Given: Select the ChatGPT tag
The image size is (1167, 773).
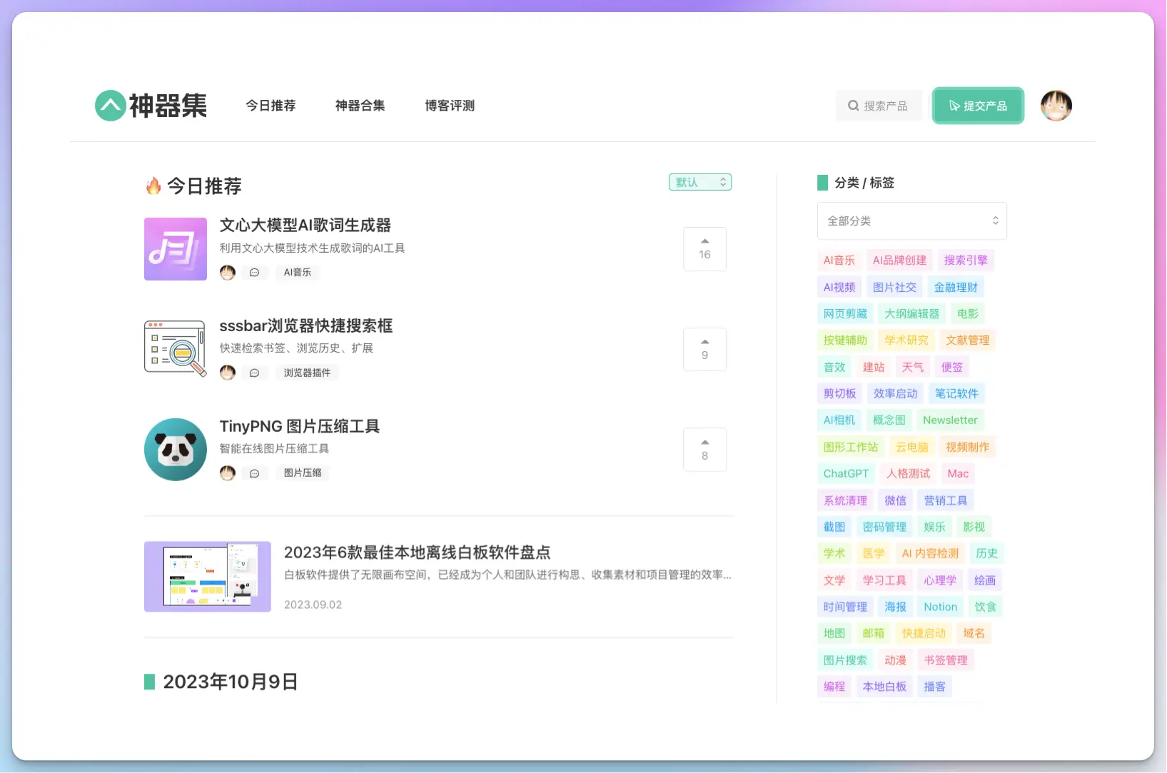Looking at the screenshot, I should coord(846,474).
